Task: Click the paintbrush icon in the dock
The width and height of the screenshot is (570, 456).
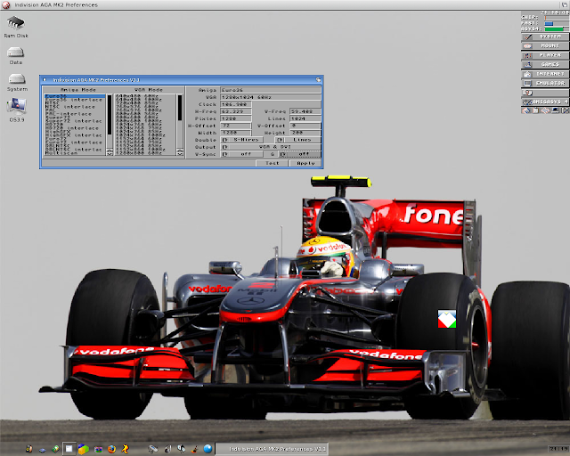Action: tap(194, 450)
